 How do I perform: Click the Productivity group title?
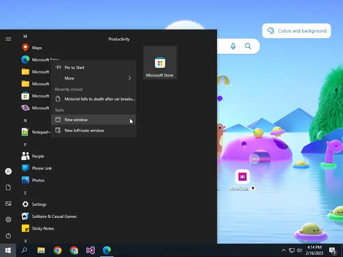click(x=119, y=39)
